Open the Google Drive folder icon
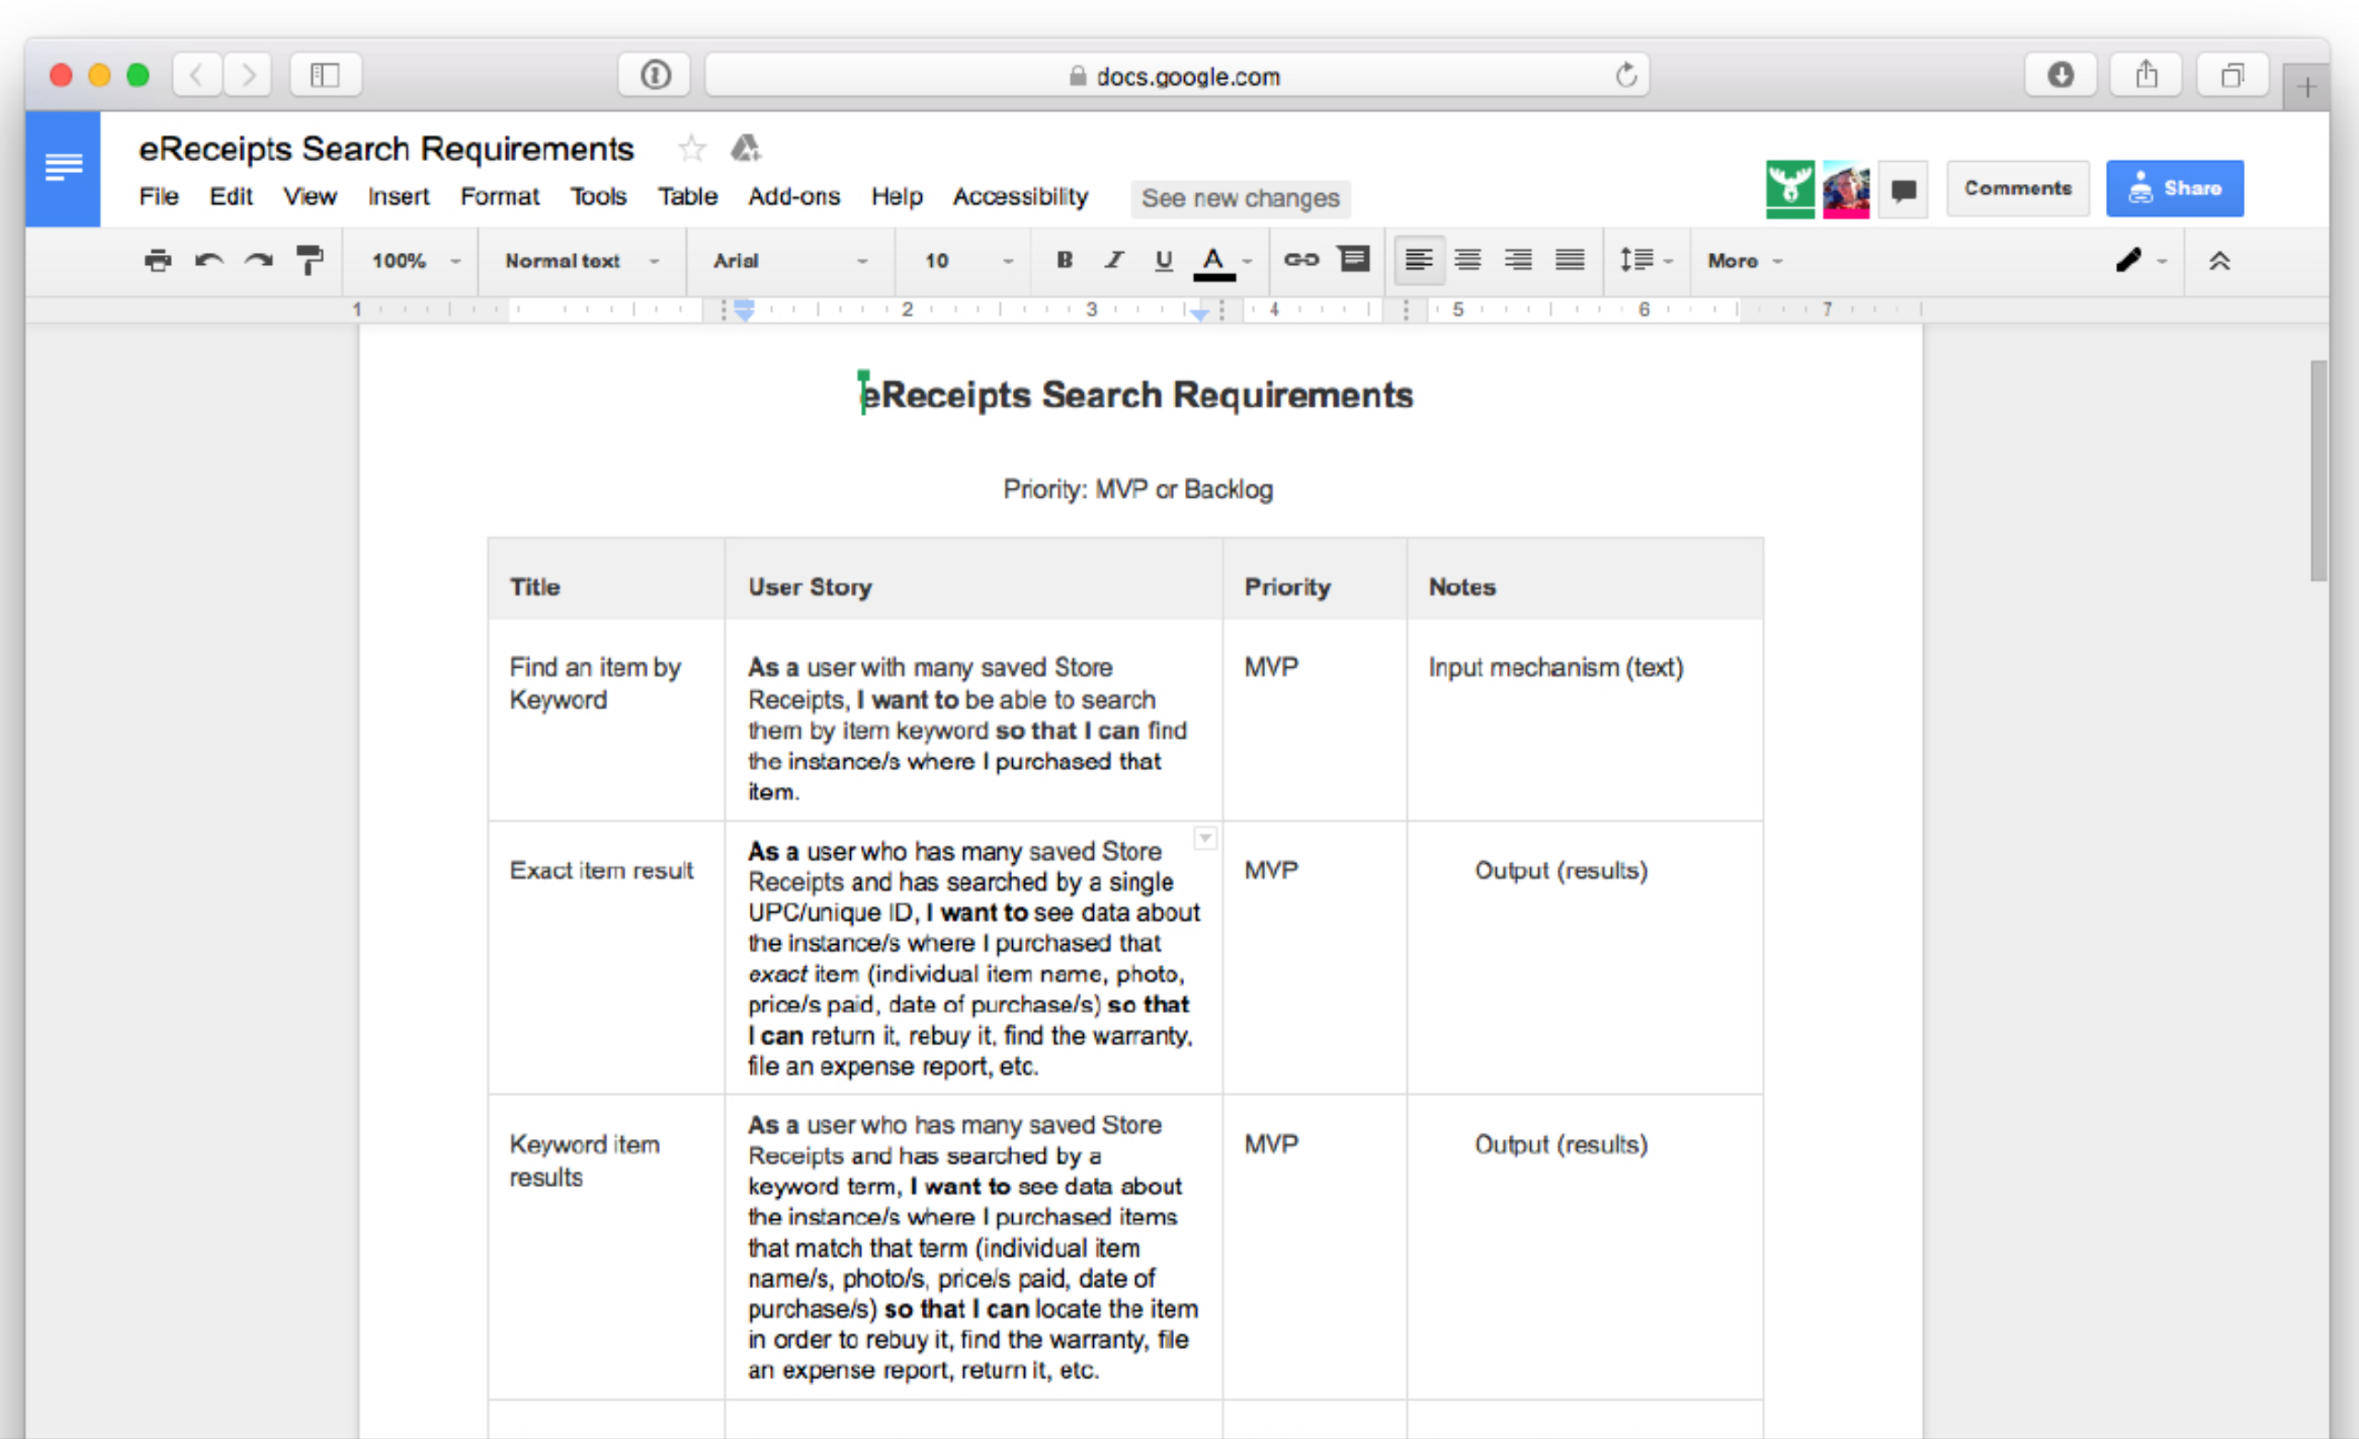The image size is (2359, 1439). pyautogui.click(x=746, y=148)
